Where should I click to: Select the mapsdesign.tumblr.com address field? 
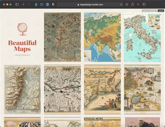[x=91, y=5]
